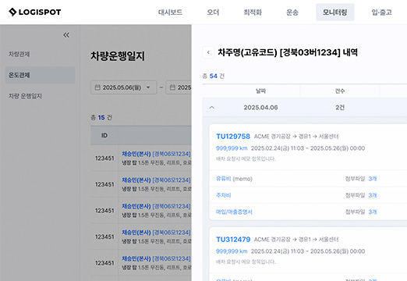Click the 건수 column header
This screenshot has height=281, width=407.
[340, 91]
